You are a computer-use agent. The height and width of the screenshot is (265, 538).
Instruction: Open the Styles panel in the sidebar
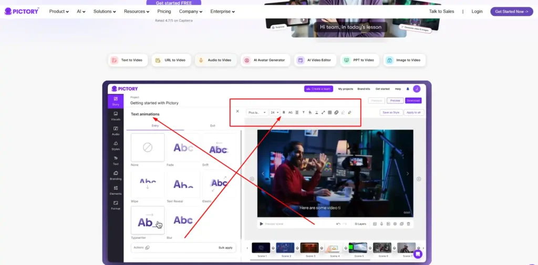pyautogui.click(x=116, y=146)
